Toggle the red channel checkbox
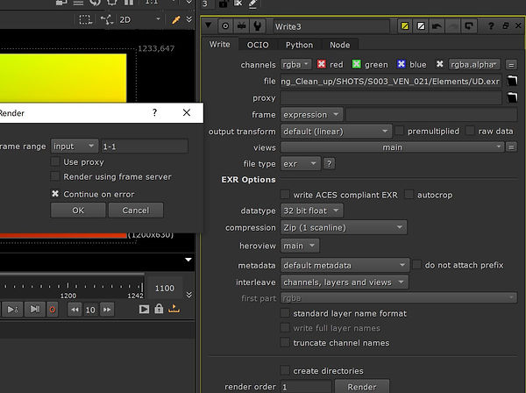This screenshot has height=393, width=526. [x=322, y=64]
